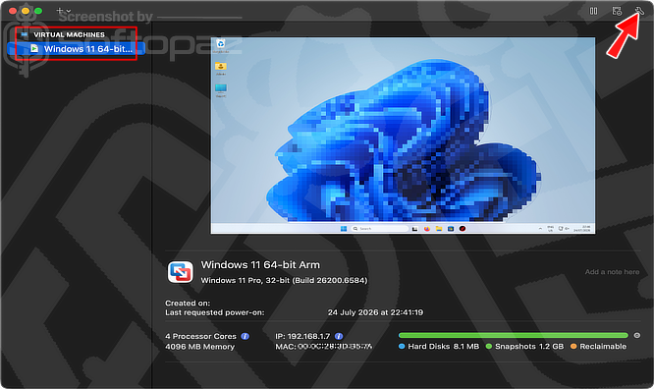Click the Hard Disks 8.1 MB label
Viewport: 654px width, 389px height.
[444, 346]
